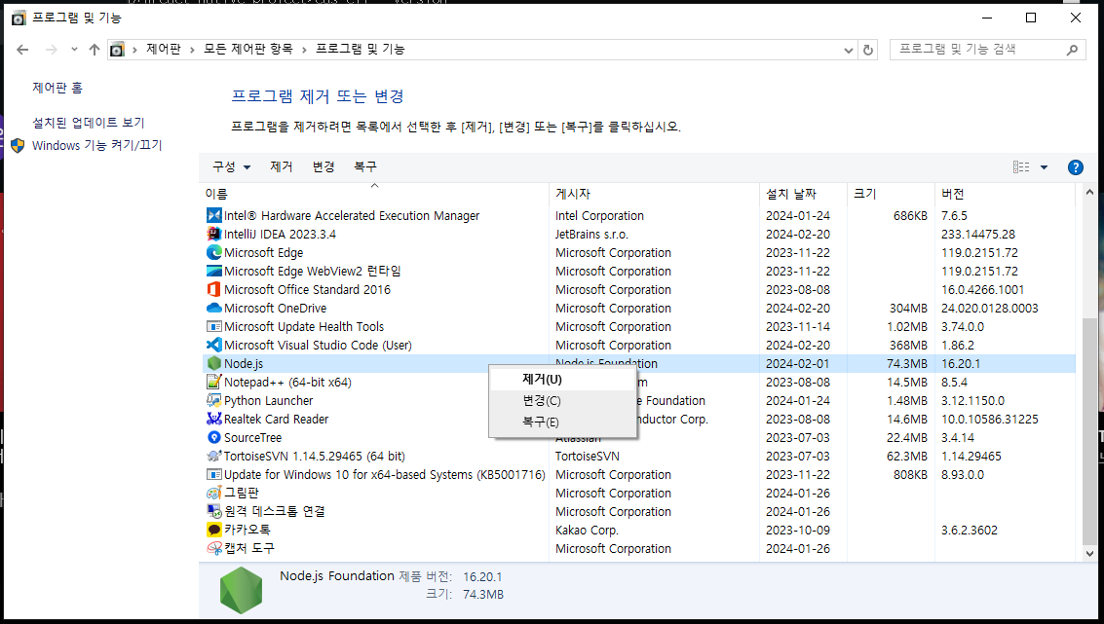Click the Microsoft Update Health Tools icon
This screenshot has height=624, width=1104.
click(214, 326)
